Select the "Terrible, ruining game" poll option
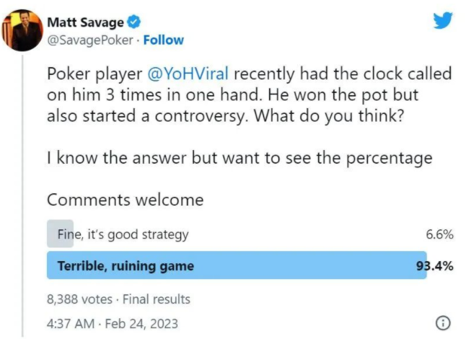Screen dimensions: 466x339 click(126, 265)
